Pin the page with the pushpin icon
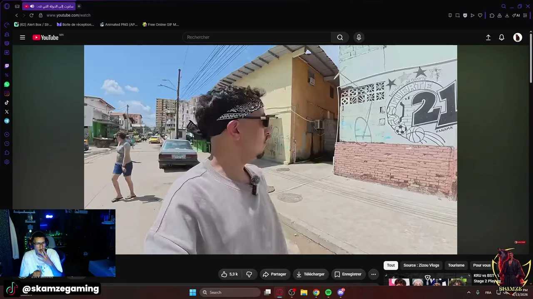The height and width of the screenshot is (299, 533). coord(450,15)
